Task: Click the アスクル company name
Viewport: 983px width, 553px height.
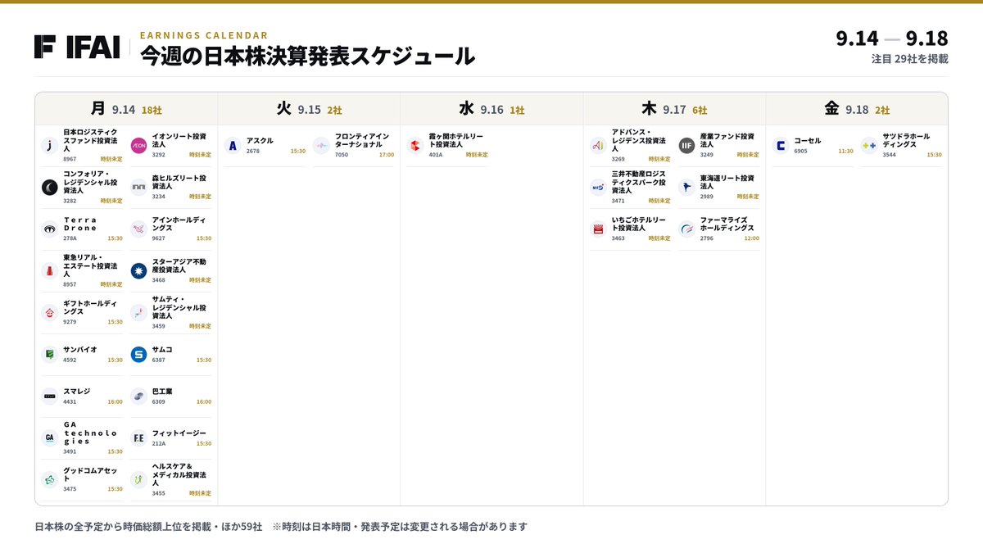Action: point(260,141)
